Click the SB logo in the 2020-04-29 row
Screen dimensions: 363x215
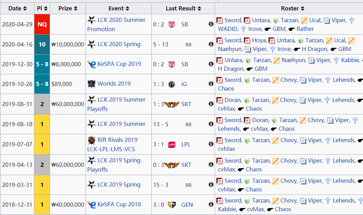pyautogui.click(x=172, y=25)
